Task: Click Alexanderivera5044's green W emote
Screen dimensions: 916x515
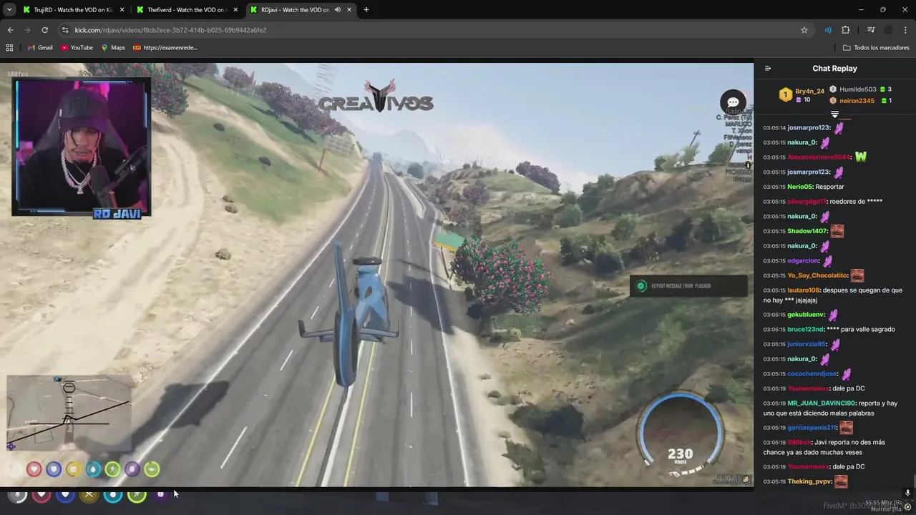Action: click(x=860, y=157)
